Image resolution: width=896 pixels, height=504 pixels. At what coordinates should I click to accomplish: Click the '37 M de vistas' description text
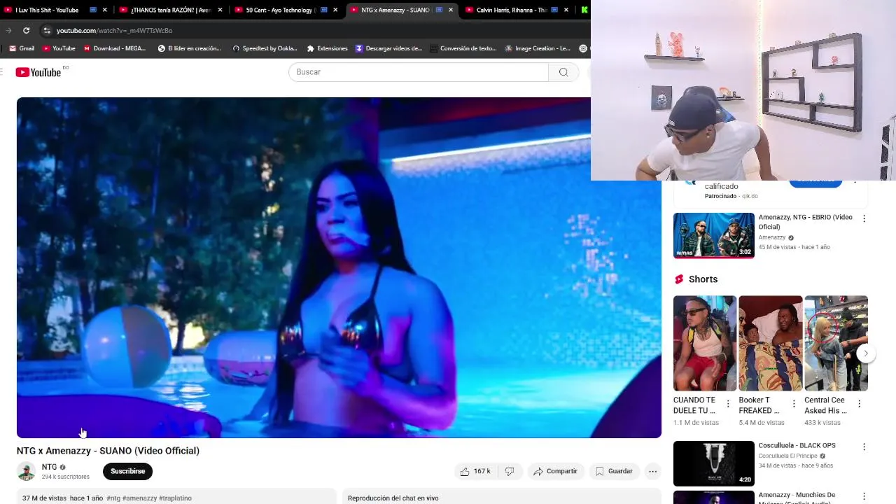tap(44, 498)
